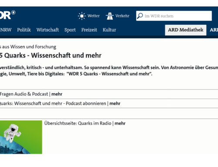The height and width of the screenshot is (167, 218).
Task: Open 'mehr' next to Quarks im Radio
Action: pos(120,123)
